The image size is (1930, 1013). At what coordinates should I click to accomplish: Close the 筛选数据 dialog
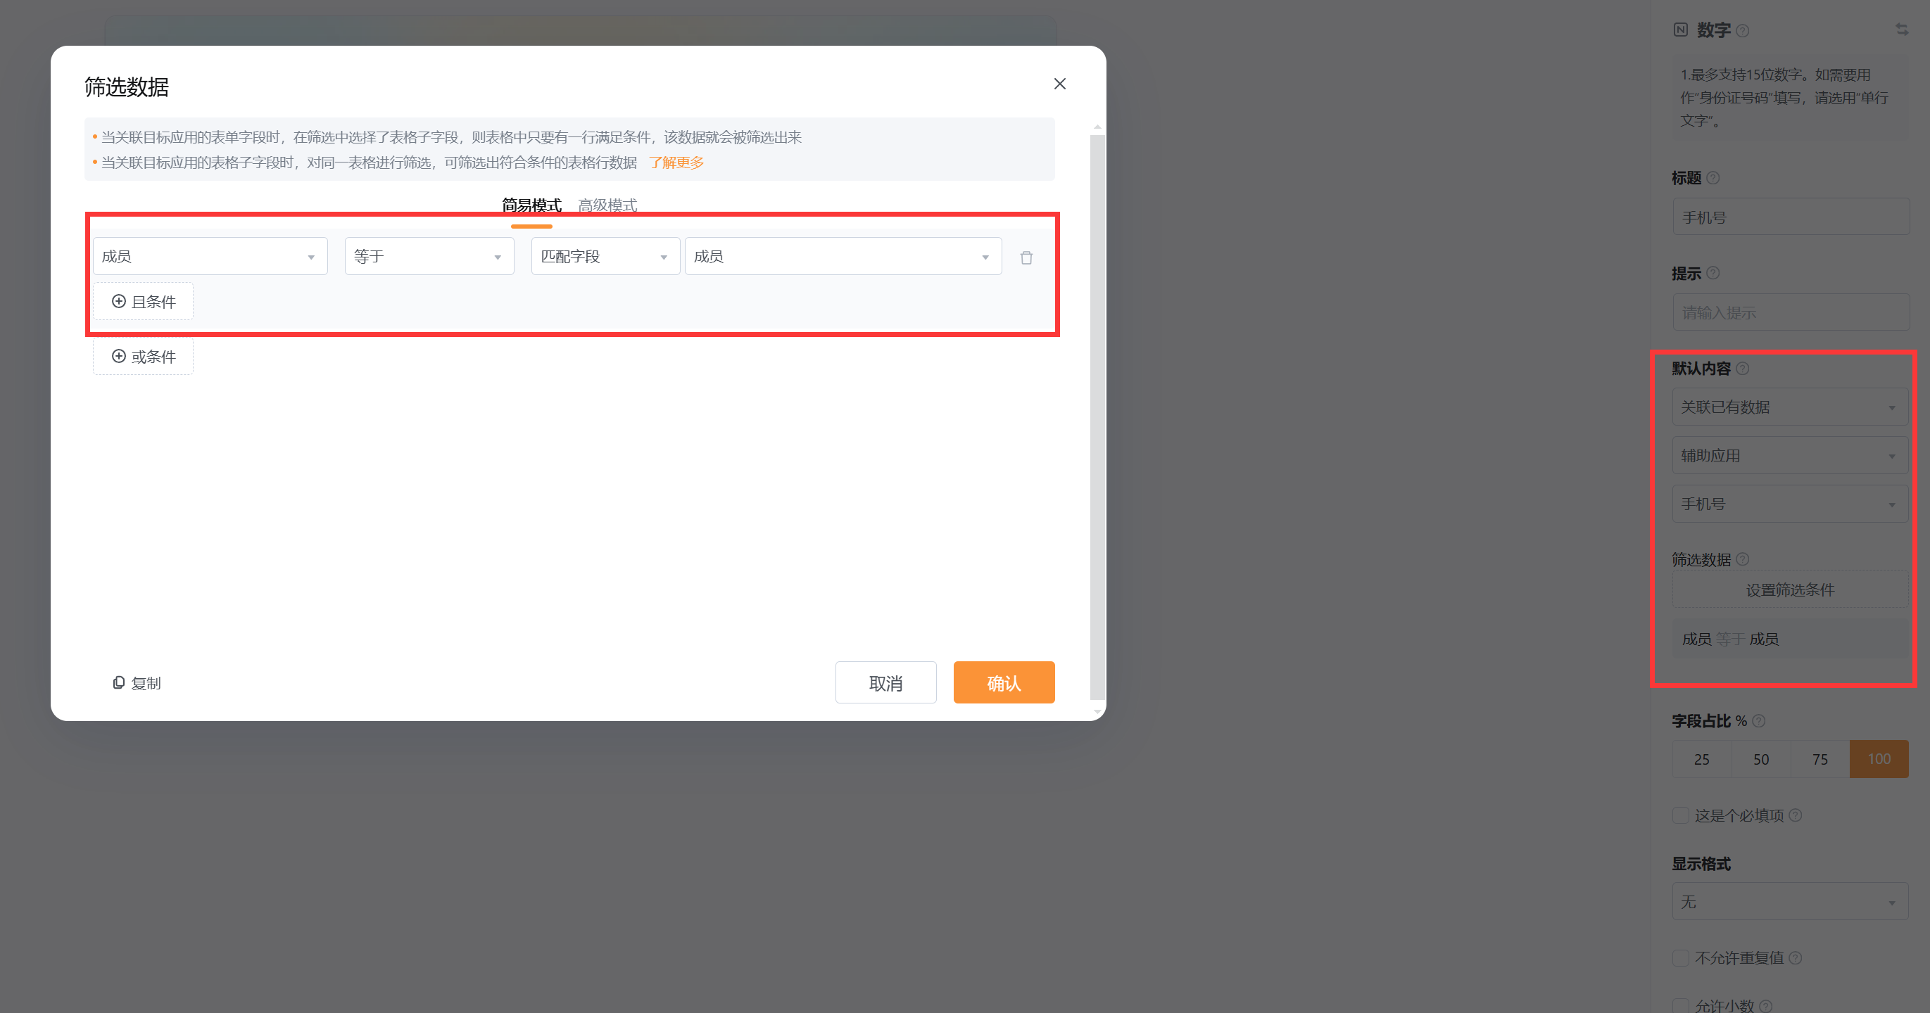coord(1059,84)
